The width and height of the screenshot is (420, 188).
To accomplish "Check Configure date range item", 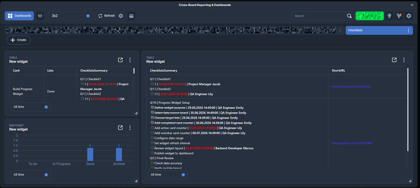I will [153, 138].
